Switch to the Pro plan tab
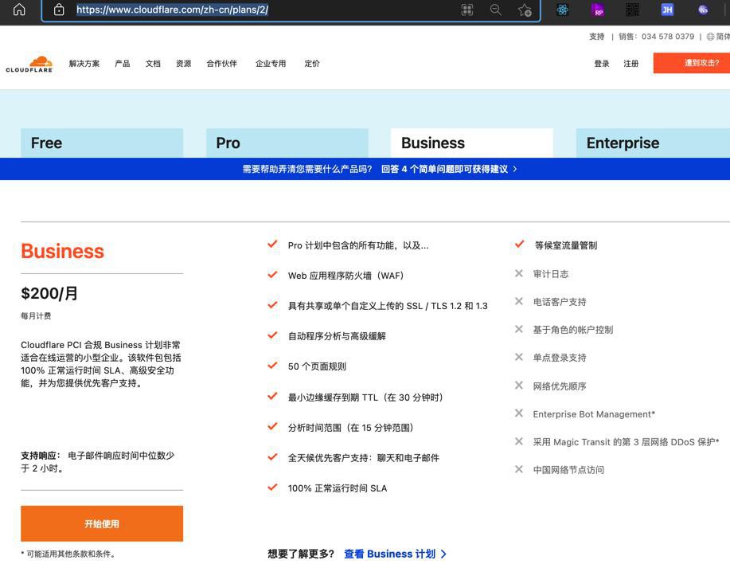This screenshot has height=568, width=730. pos(287,143)
